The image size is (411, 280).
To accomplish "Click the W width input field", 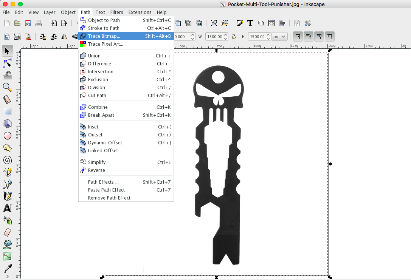I will click(214, 37).
